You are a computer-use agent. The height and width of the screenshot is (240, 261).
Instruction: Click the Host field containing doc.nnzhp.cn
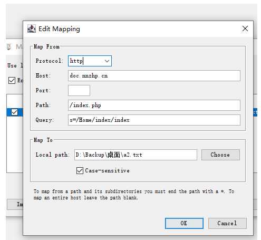tap(154, 76)
